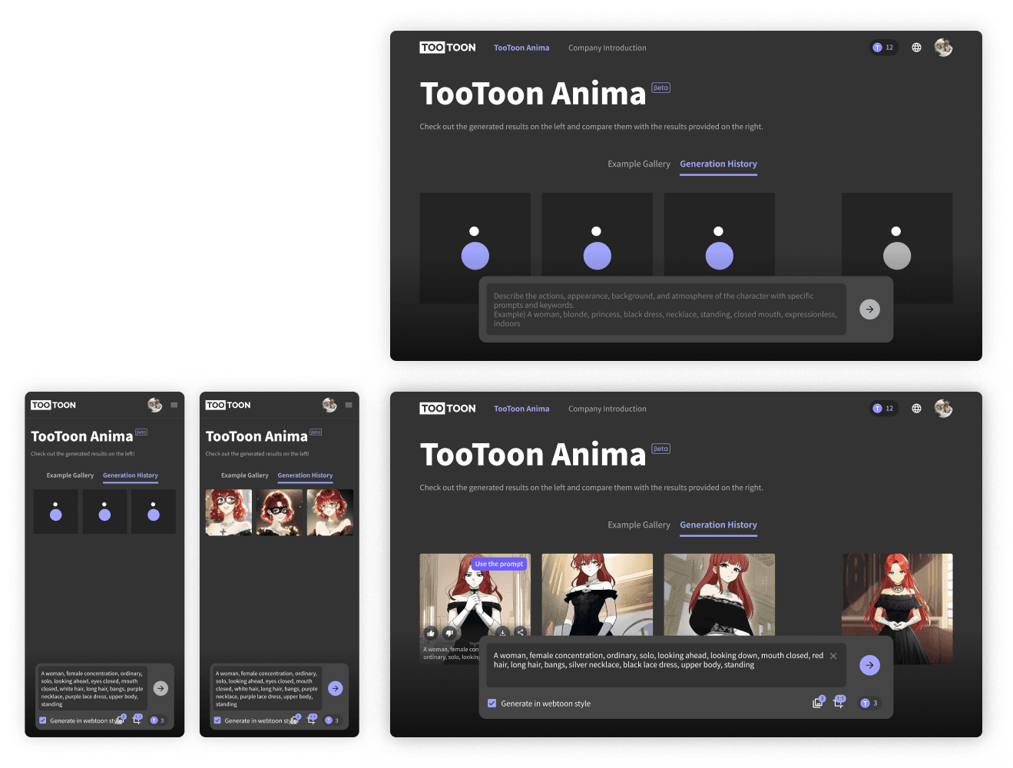Open image count selector in results desktop view
The width and height of the screenshot is (1013, 768).
coord(818,703)
